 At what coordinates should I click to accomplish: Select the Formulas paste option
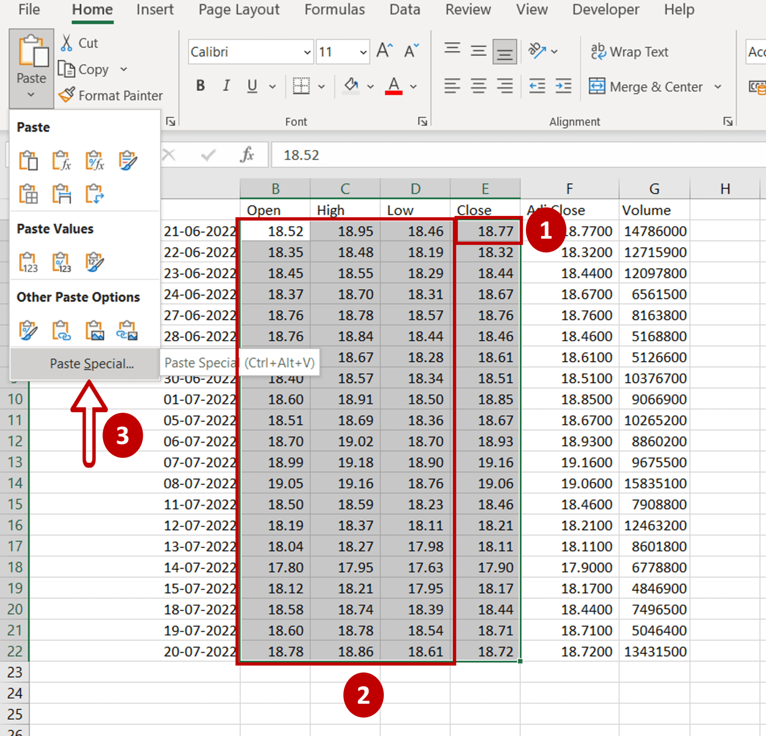61,160
